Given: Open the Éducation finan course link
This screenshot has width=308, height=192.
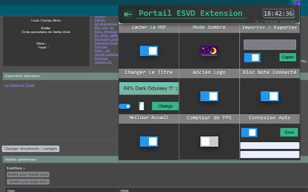Looking at the screenshot, I should (106, 43).
